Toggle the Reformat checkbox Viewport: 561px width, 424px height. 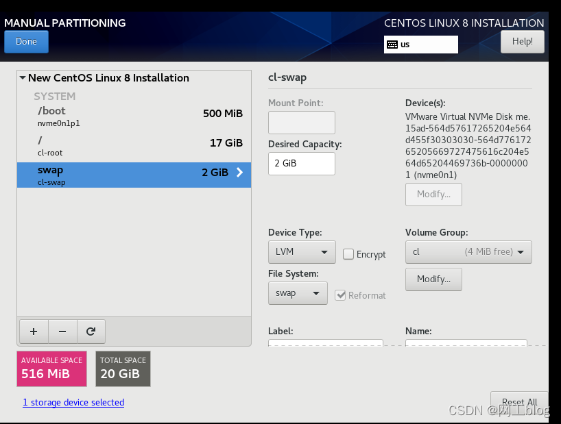tap(340, 295)
